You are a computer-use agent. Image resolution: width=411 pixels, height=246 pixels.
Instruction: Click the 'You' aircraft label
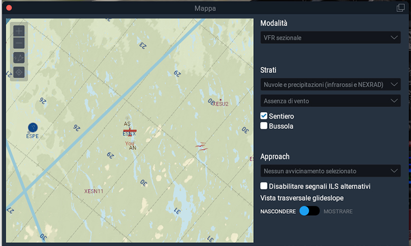pyautogui.click(x=129, y=143)
